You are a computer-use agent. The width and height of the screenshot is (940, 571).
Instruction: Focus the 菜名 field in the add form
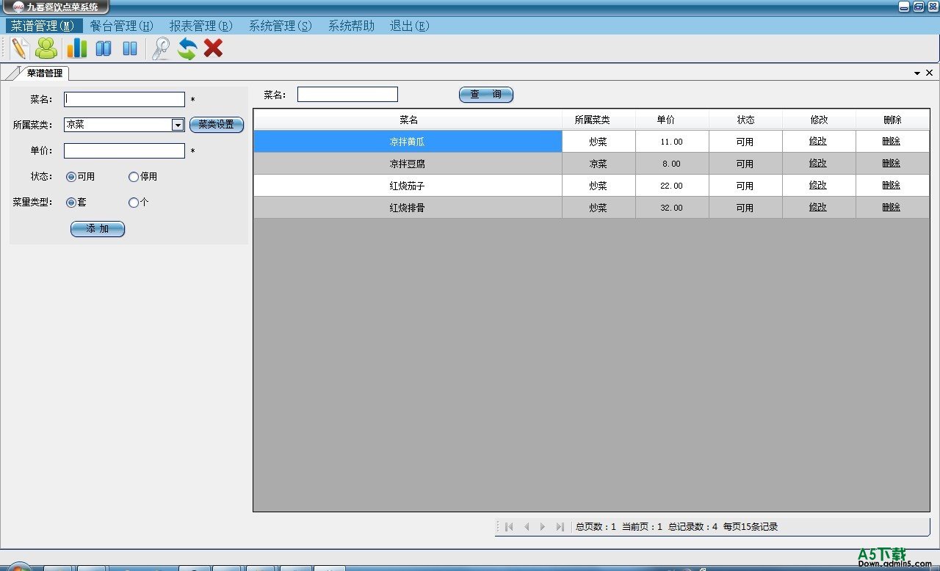[x=124, y=99]
